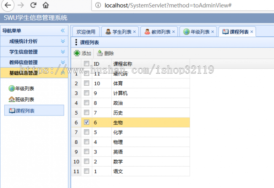Switch to the 欢迎使用 tab

86,32
